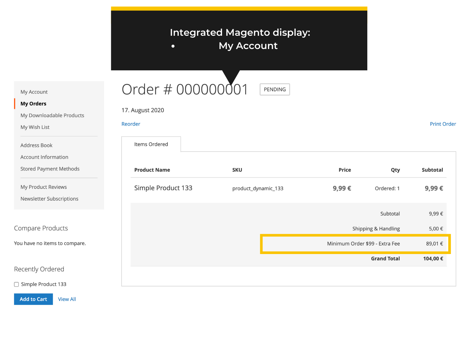Open the Address Book
This screenshot has width=462, height=346.
point(36,145)
